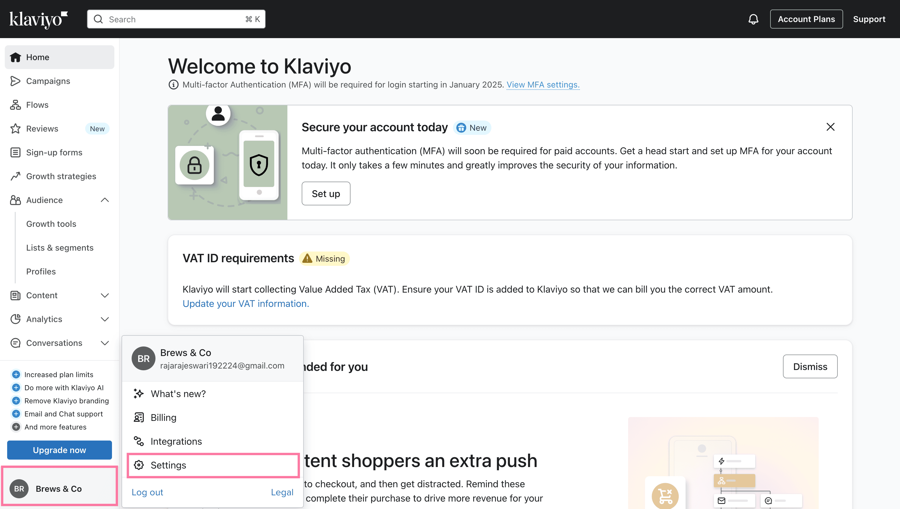
Task: Click the Campaigns paper-plane icon
Action: point(15,81)
